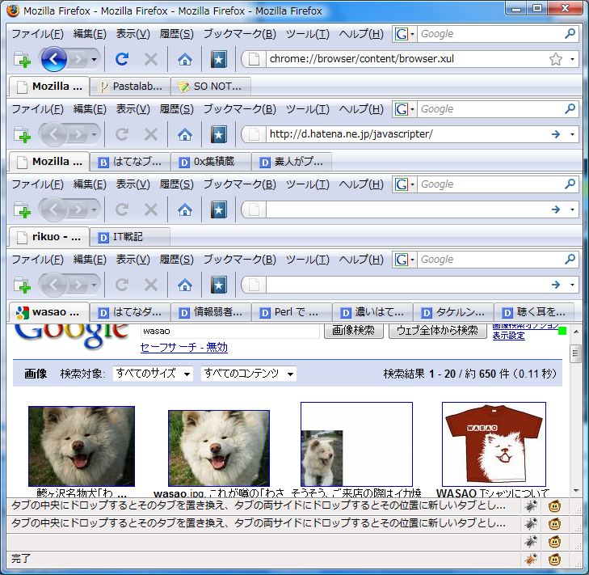Click bookmarks icon in the d.hatena.ne.jp toolbar
Viewport: 589px width, 575px height.
[219, 134]
